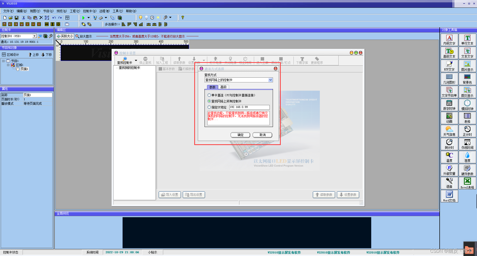Insert an 内码文字 object from toolbox

(x=449, y=40)
